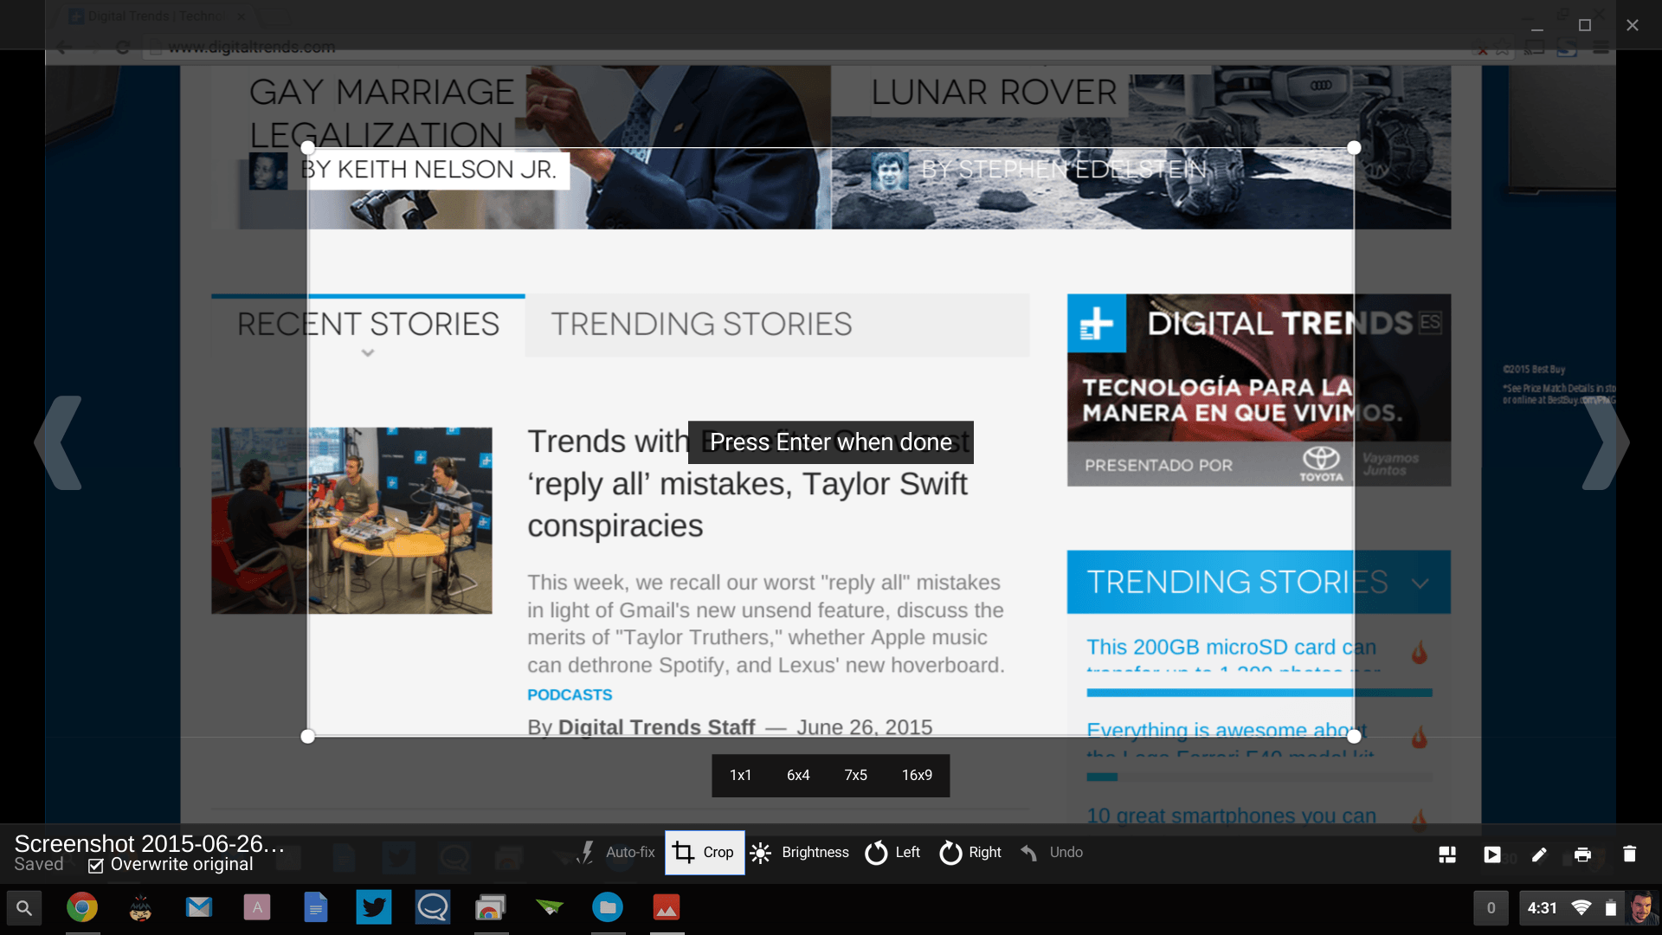Rotate the image Right
This screenshot has height=935, width=1662.
969,853
